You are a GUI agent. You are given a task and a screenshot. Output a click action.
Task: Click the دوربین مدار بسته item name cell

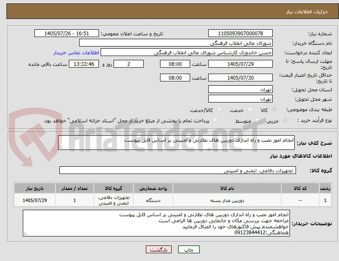click(x=227, y=200)
